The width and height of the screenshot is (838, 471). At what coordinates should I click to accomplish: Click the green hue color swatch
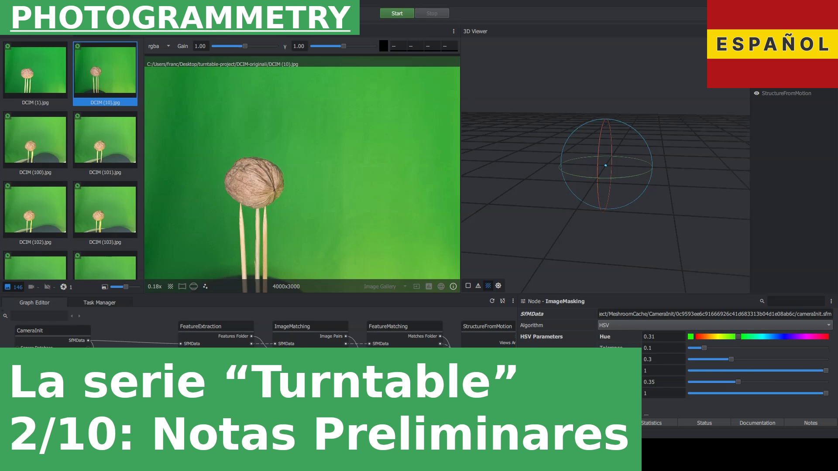tap(690, 337)
